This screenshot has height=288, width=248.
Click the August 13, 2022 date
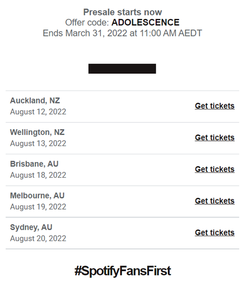pos(38,144)
